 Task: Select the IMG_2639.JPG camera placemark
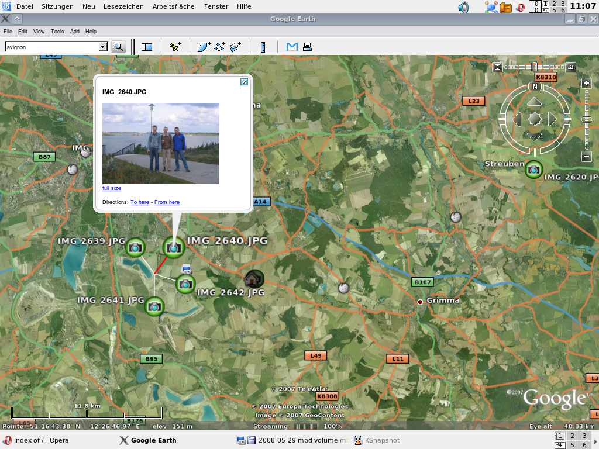(x=135, y=247)
